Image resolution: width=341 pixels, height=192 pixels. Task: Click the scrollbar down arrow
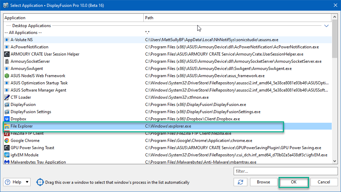pyautogui.click(x=334, y=161)
